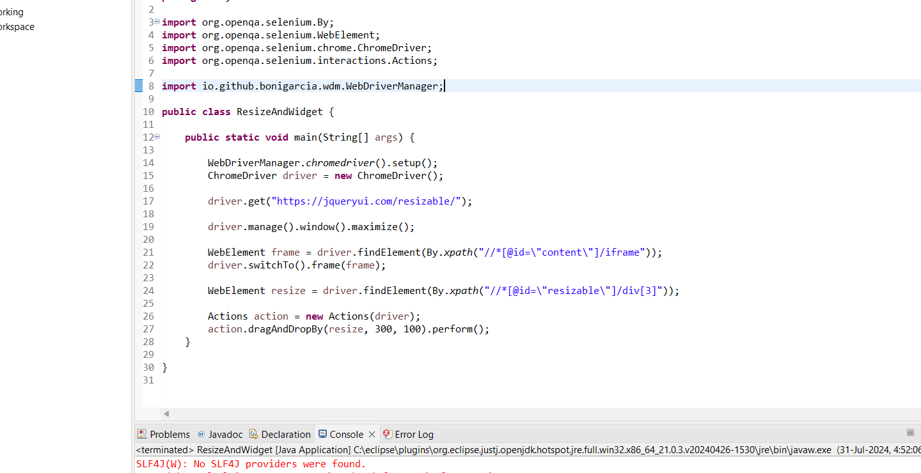This screenshot has width=921, height=473.
Task: Click the marker icon beside line 8
Action: coord(139,86)
